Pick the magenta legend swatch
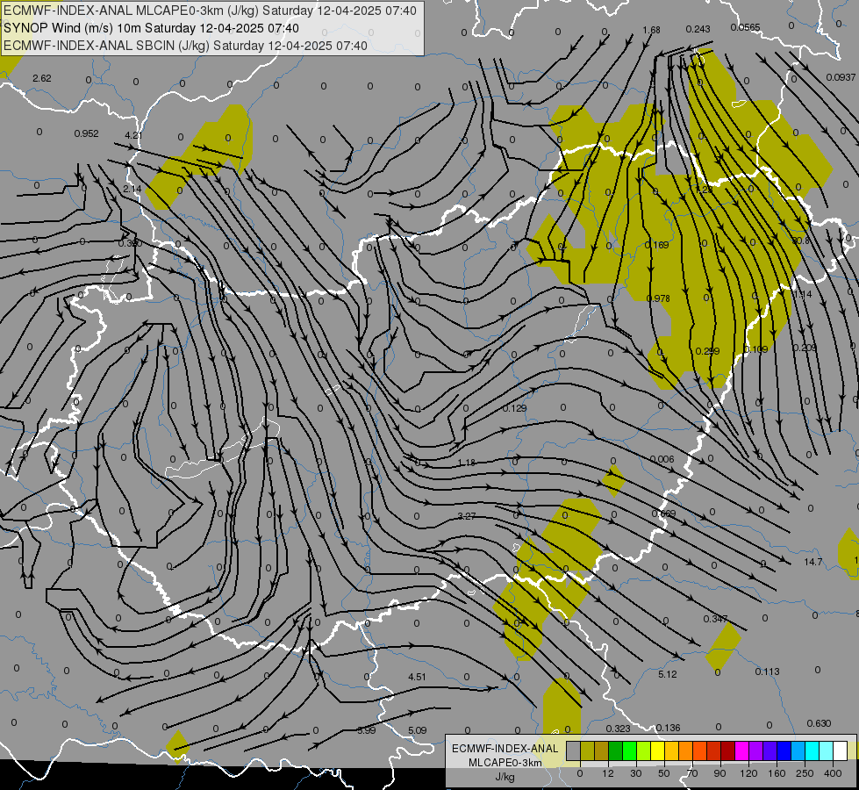This screenshot has width=859, height=790. (741, 751)
